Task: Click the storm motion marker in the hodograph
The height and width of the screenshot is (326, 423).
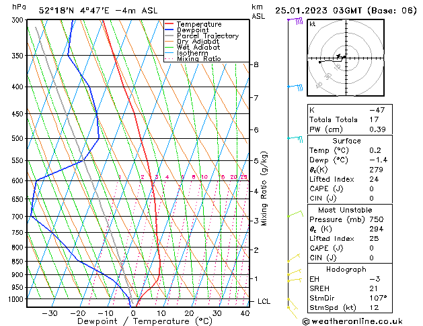Action: (338, 56)
